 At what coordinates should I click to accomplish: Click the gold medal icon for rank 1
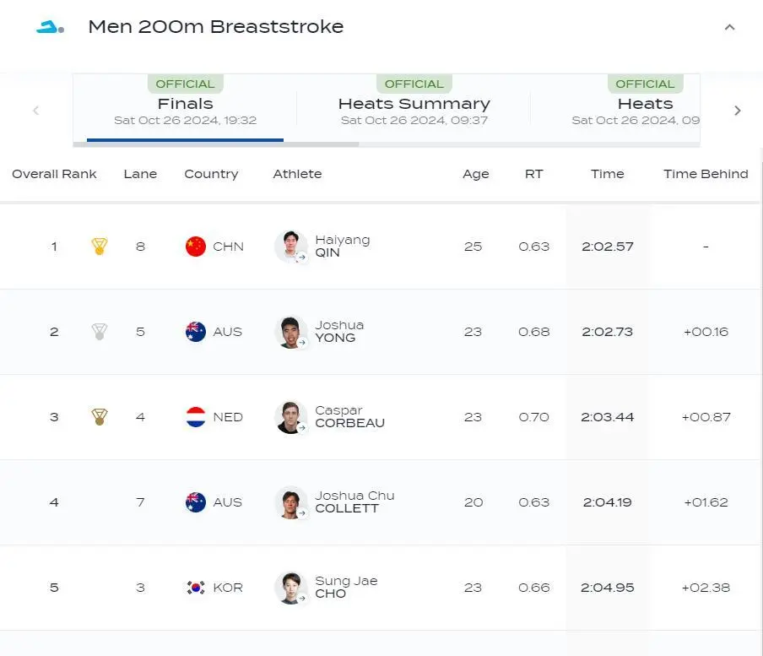100,247
